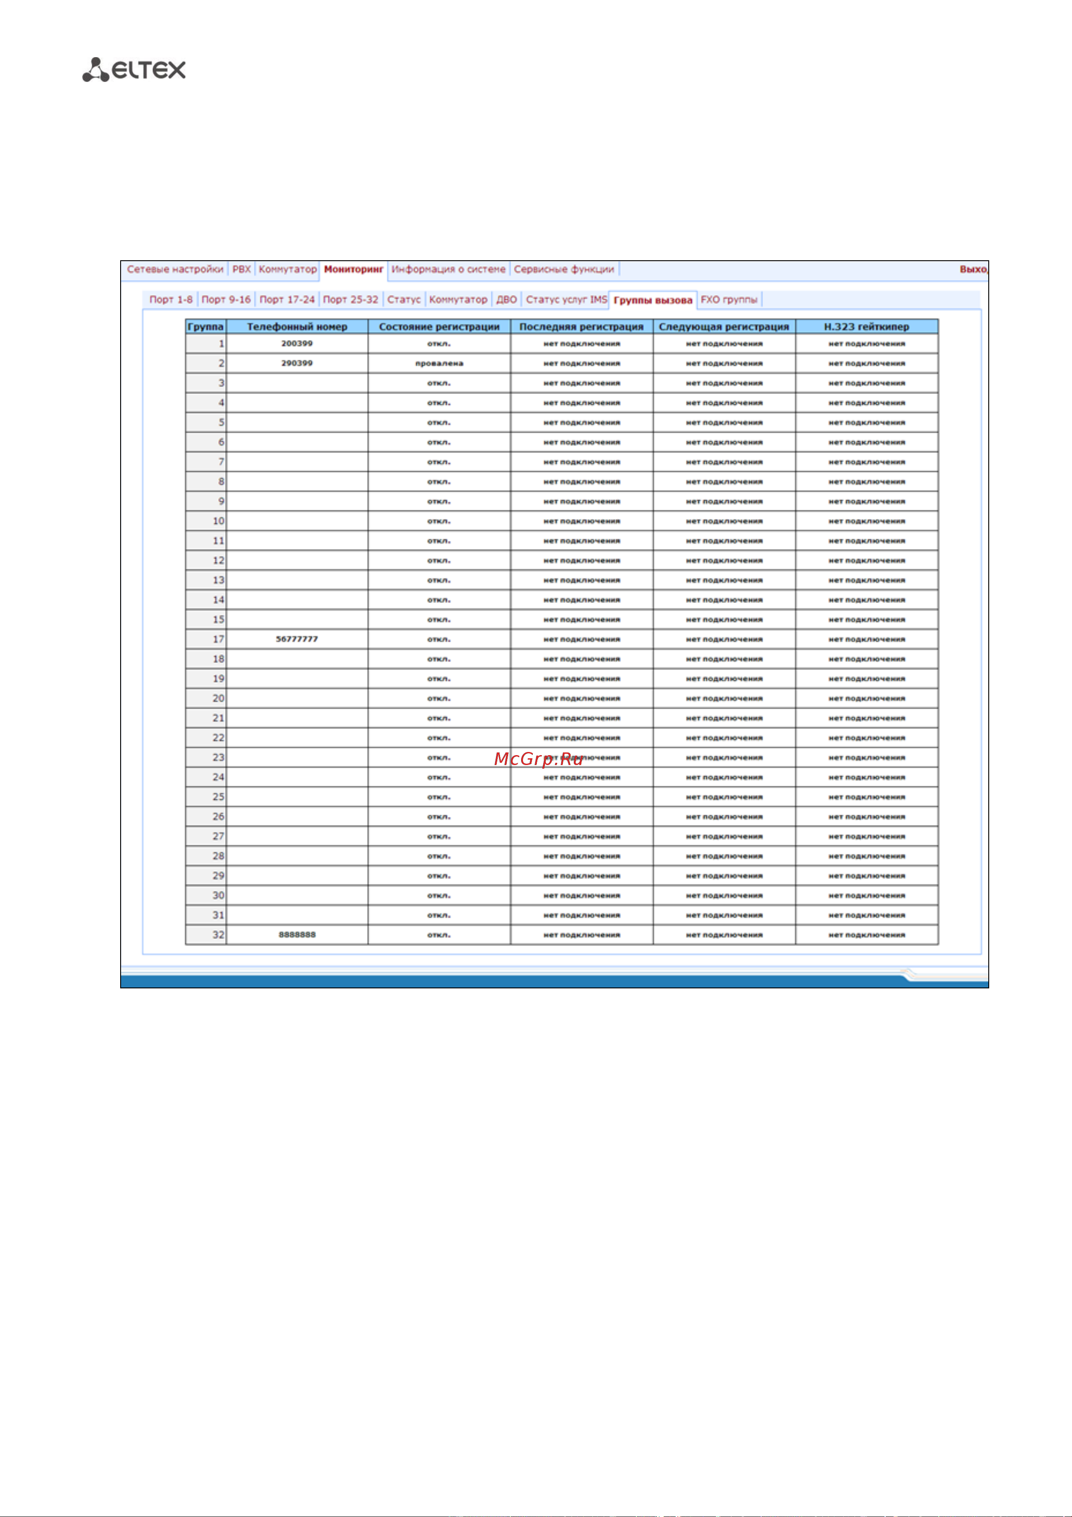Click the Последняя регистрация column header
The height and width of the screenshot is (1517, 1072).
pyautogui.click(x=581, y=327)
